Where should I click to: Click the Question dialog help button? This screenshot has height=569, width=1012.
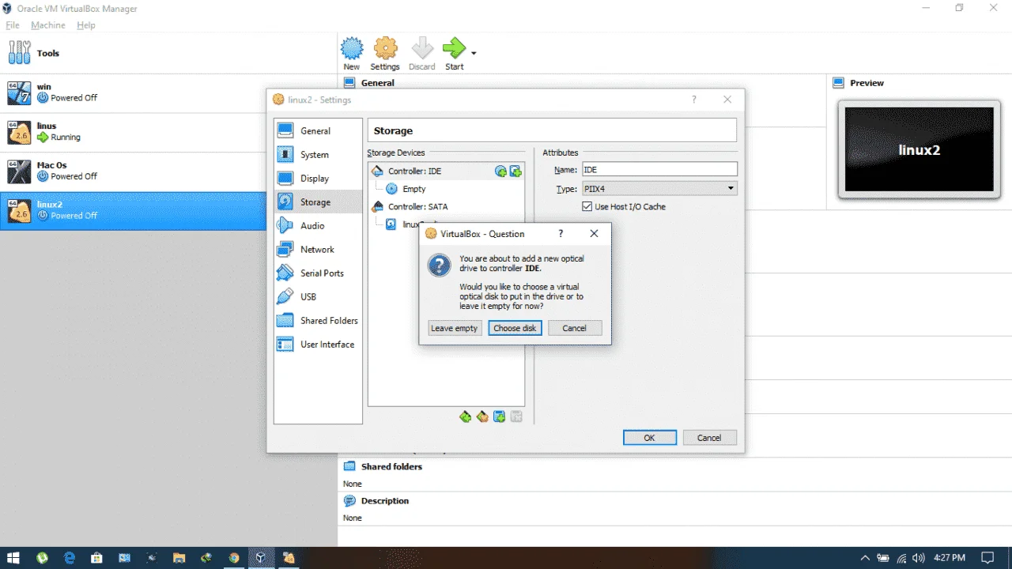561,234
